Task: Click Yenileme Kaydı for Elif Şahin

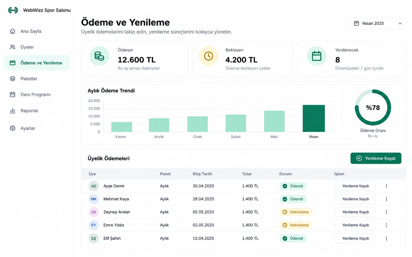Action: pos(355,238)
